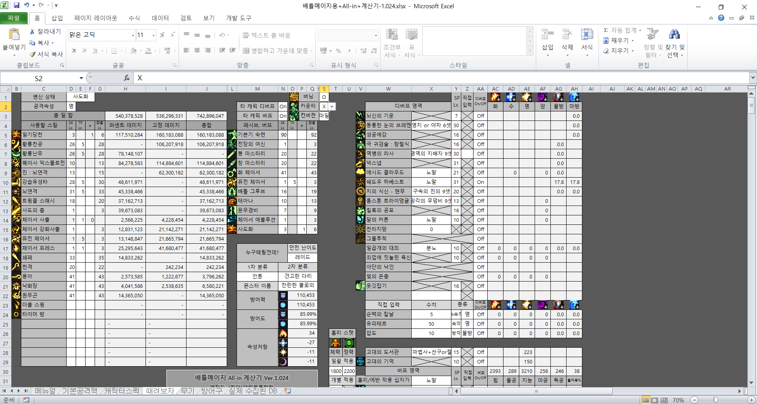The height and width of the screenshot is (404, 757).
Task: Click the Save icon in quick access toolbar
Action: pos(17,6)
